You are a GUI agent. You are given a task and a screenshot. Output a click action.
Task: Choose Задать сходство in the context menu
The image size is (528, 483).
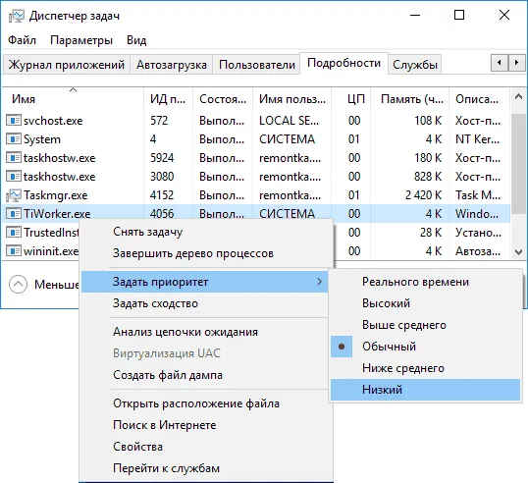click(x=206, y=303)
